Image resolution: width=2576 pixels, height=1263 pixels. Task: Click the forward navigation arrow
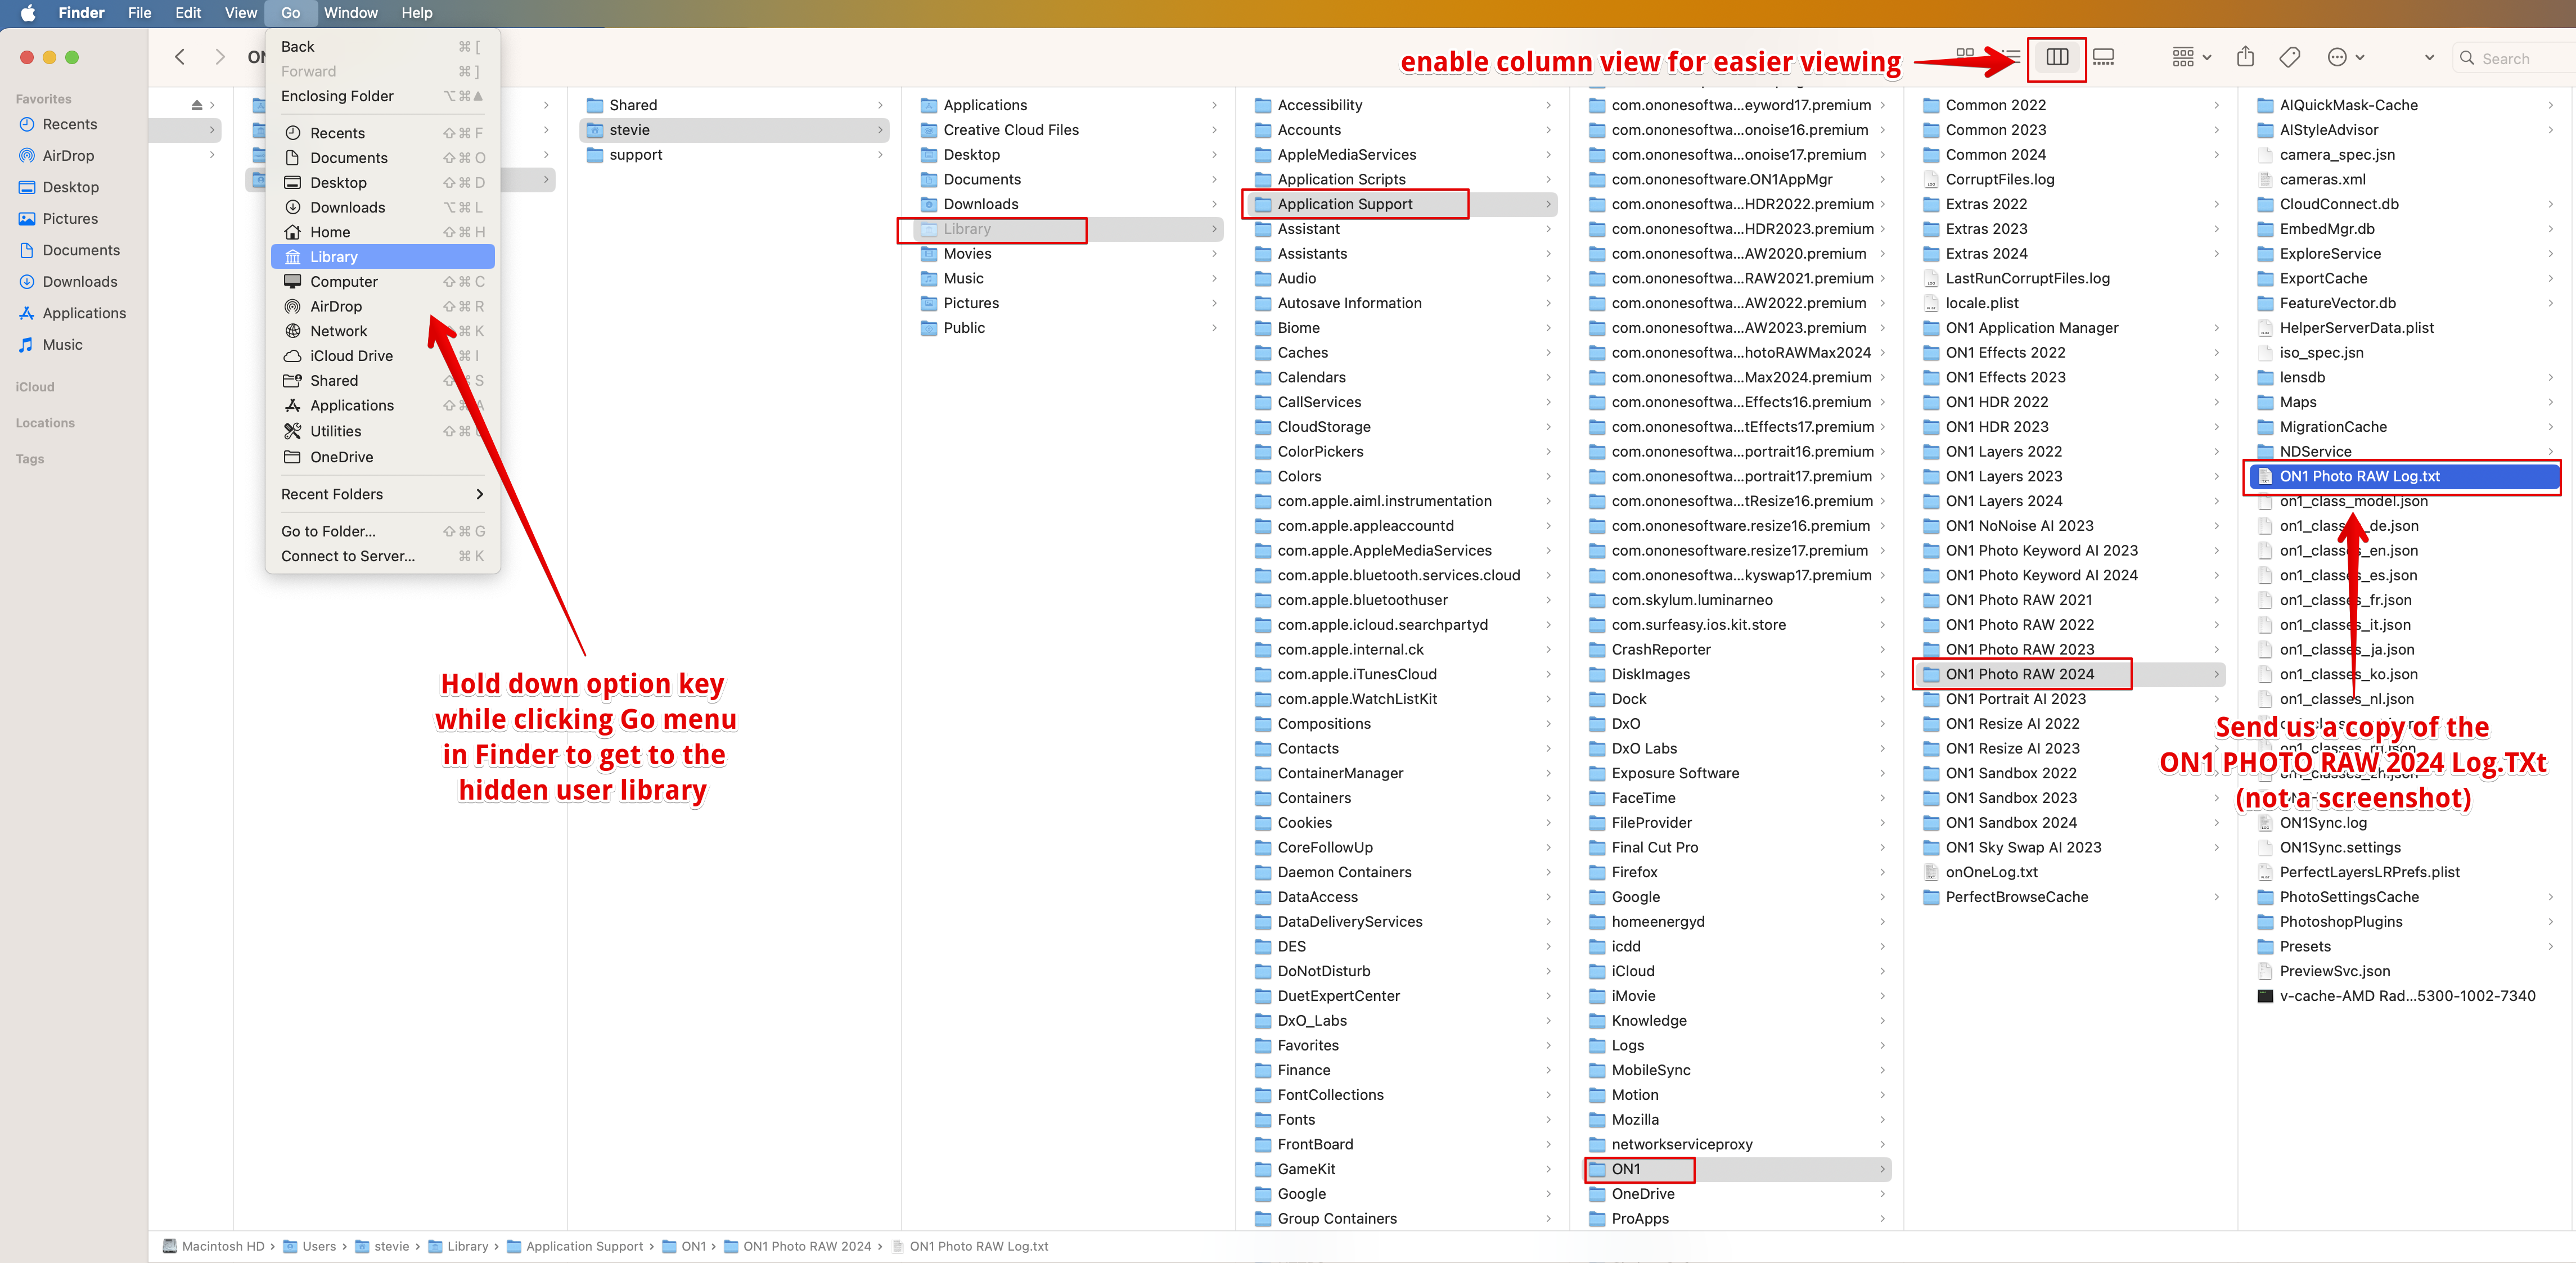(220, 58)
